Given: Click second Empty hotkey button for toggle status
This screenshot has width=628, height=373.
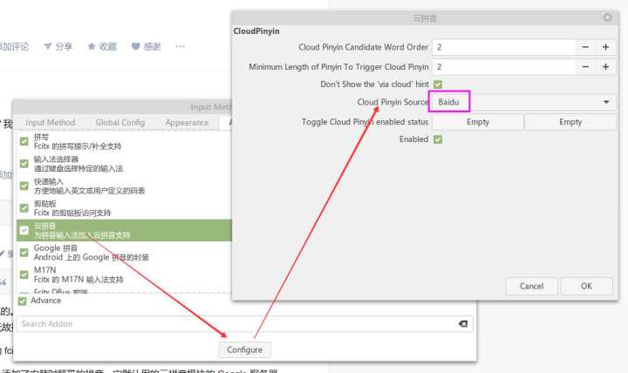Looking at the screenshot, I should [x=570, y=122].
